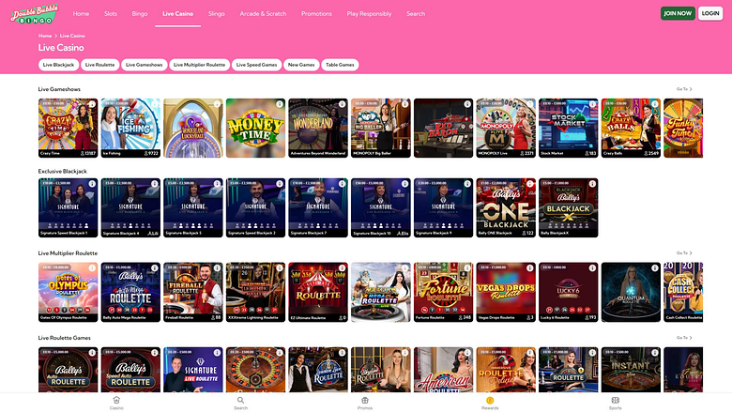Expand Live Multiplier Roulette Go To arrow
The image size is (732, 412).
point(684,252)
